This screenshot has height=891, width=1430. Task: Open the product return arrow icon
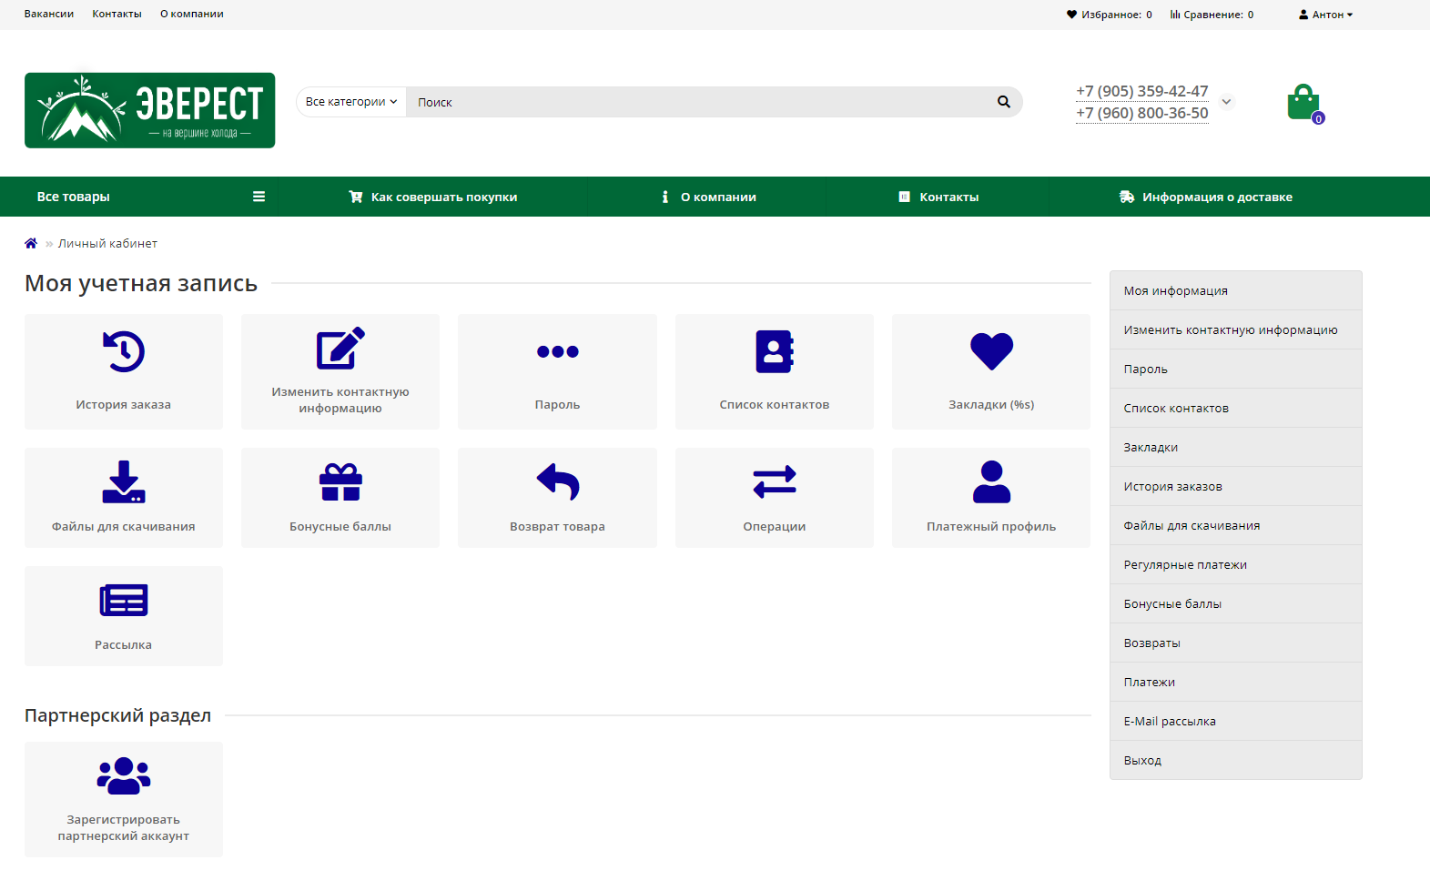[557, 482]
